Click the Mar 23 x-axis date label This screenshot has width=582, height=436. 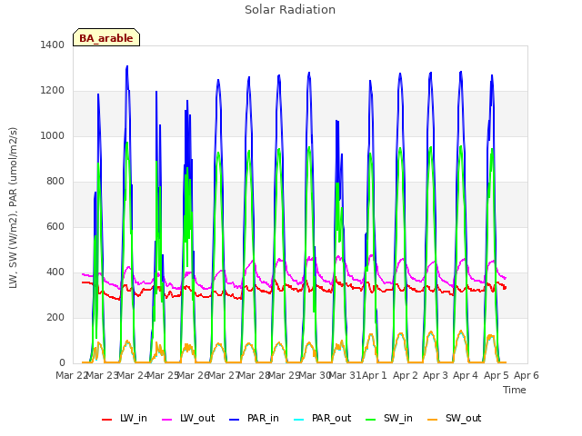pos(103,375)
